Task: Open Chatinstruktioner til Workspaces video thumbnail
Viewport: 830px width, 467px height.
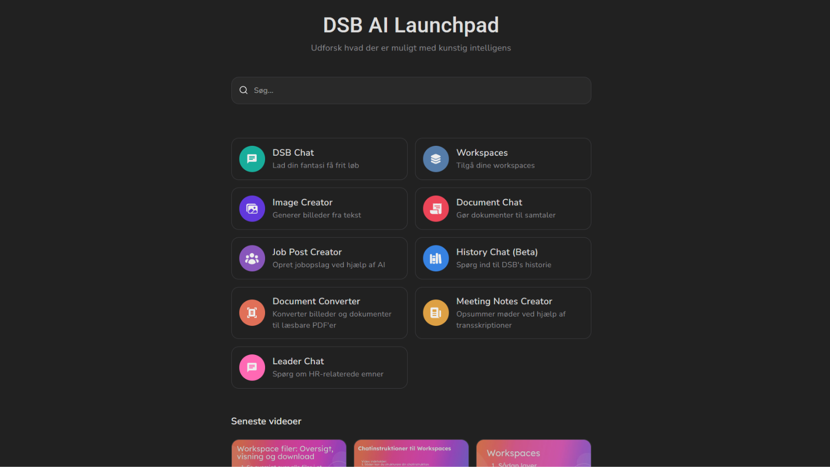Action: point(411,454)
